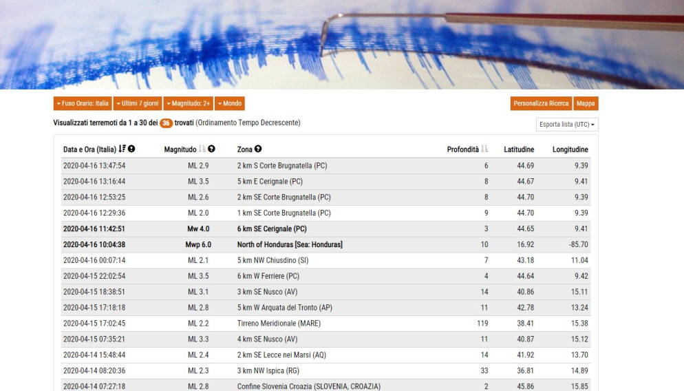Screen dimensions: 684x391
Task: Open the Magnitudo: 2+ filter dropdown
Action: point(188,103)
